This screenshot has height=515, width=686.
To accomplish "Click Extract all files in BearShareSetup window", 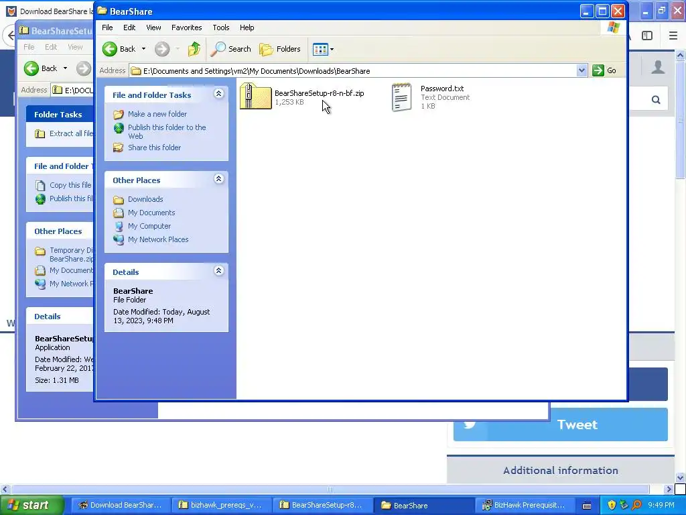I will (70, 133).
